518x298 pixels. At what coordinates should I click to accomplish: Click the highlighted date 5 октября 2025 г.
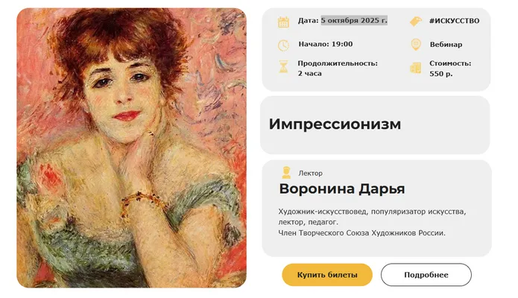pyautogui.click(x=353, y=20)
